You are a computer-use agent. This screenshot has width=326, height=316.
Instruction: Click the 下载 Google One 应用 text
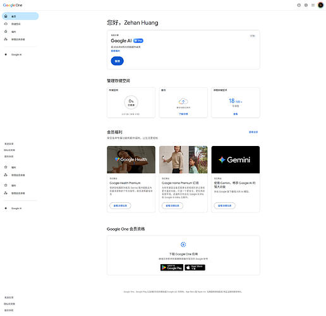pyautogui.click(x=183, y=254)
